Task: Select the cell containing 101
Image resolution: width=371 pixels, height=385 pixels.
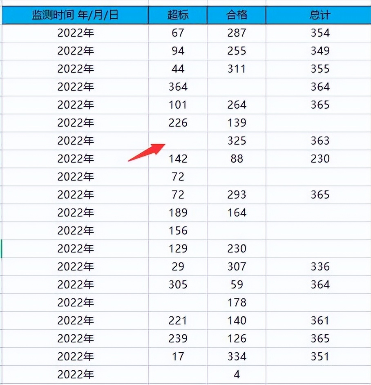Action: tap(178, 105)
